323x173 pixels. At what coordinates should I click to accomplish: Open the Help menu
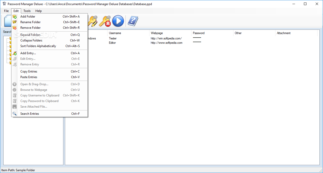pyautogui.click(x=38, y=11)
